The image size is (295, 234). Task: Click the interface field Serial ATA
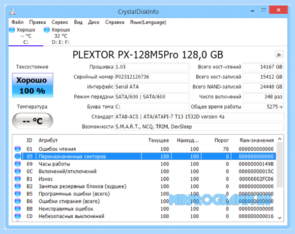pos(151,87)
